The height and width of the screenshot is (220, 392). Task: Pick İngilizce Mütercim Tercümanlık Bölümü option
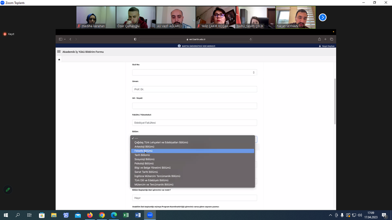tap(157, 176)
